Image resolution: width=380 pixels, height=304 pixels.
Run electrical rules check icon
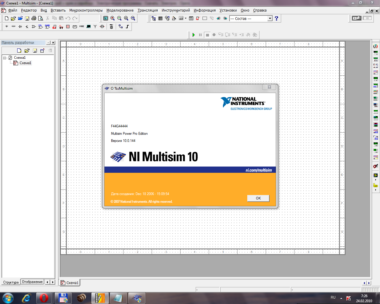click(198, 18)
